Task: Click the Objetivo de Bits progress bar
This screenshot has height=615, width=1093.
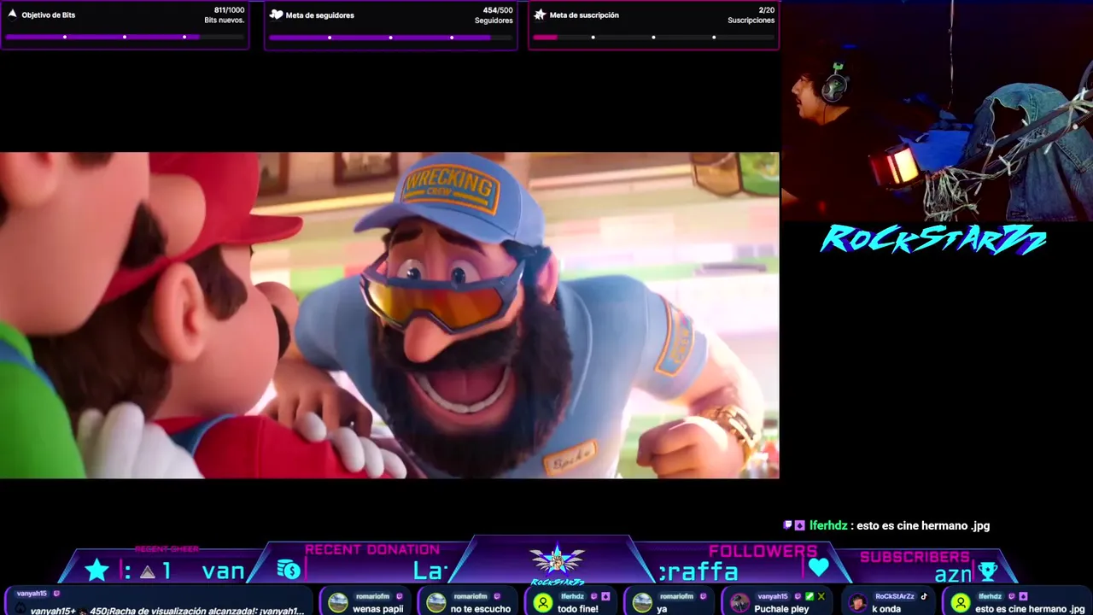Action: coord(124,37)
